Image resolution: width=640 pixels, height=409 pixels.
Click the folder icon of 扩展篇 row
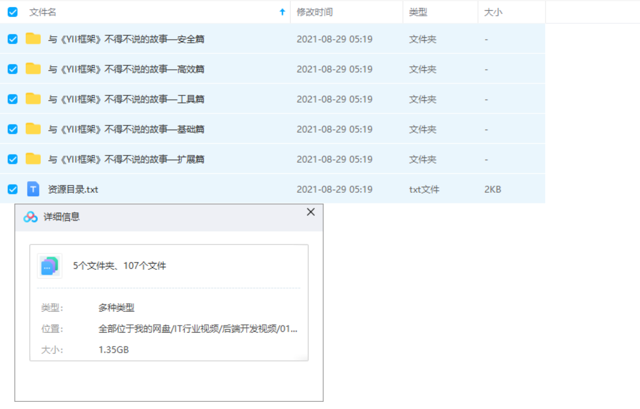click(33, 159)
